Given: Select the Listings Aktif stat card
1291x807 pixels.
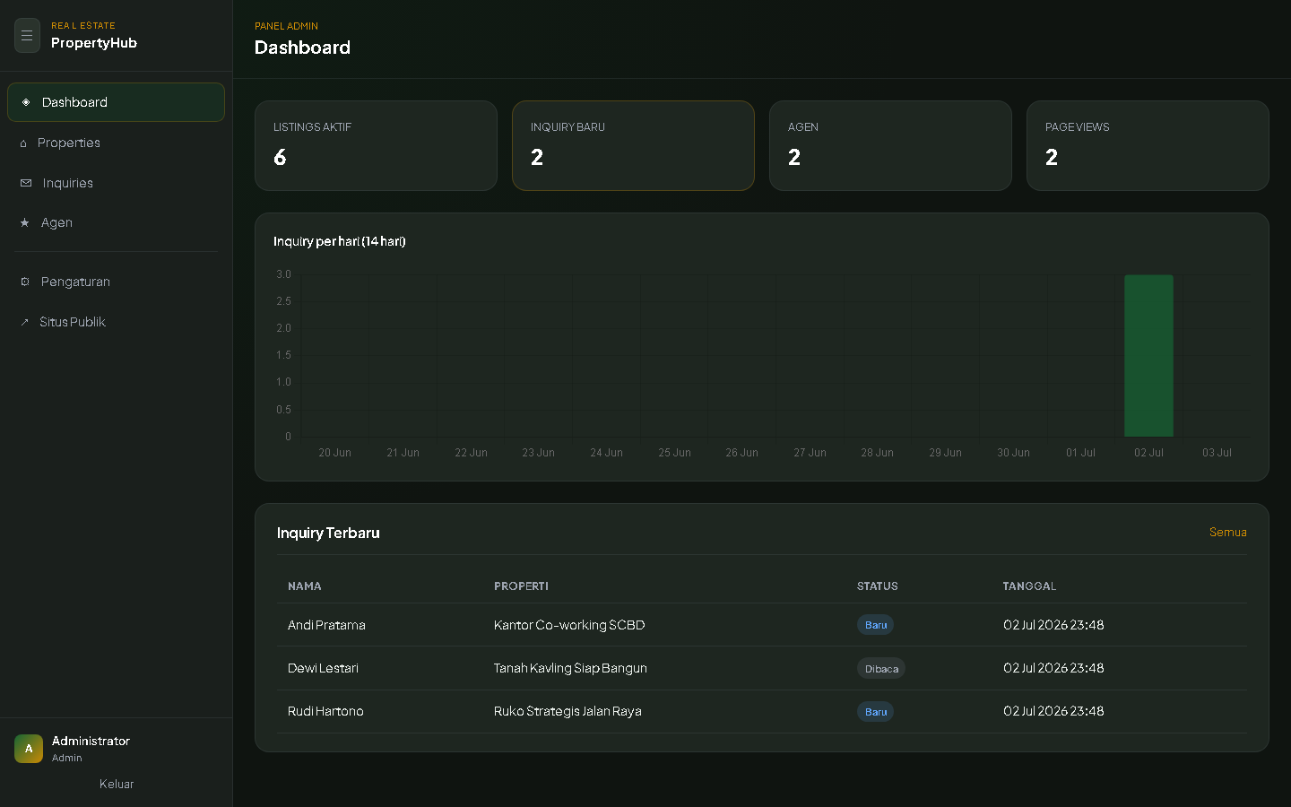Looking at the screenshot, I should coord(376,145).
